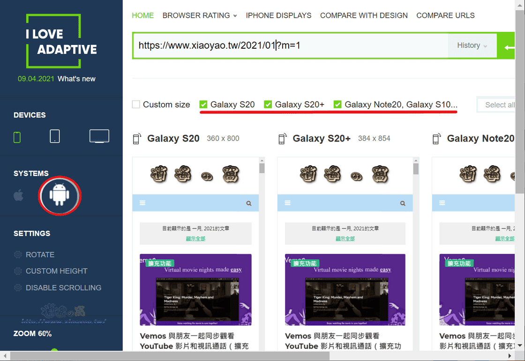Screen dimensions: 525x361
Task: Click into the URL input field
Action: point(290,45)
